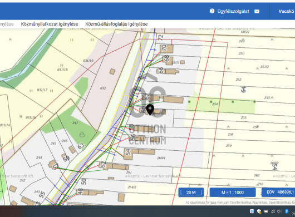Select parcel label 244
This screenshot has width=295, height=217.
39,157
